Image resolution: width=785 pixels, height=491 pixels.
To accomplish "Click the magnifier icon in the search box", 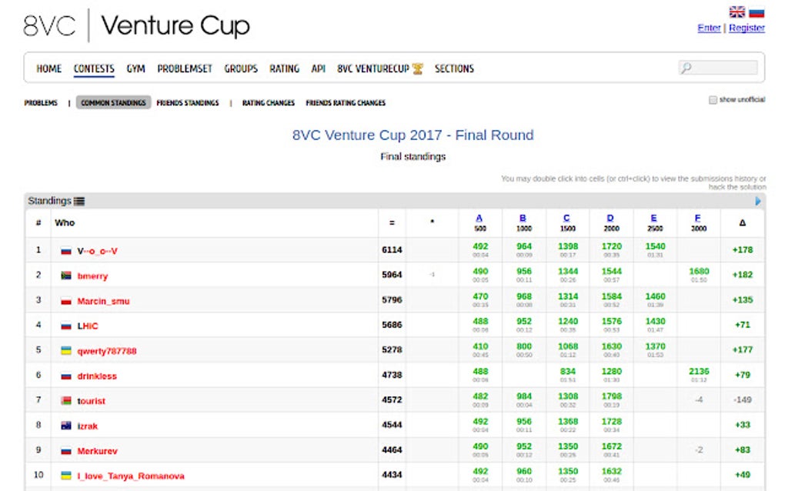I will click(x=685, y=68).
